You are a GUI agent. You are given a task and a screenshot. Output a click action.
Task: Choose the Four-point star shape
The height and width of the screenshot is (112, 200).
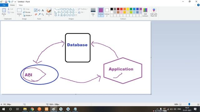(58, 15)
